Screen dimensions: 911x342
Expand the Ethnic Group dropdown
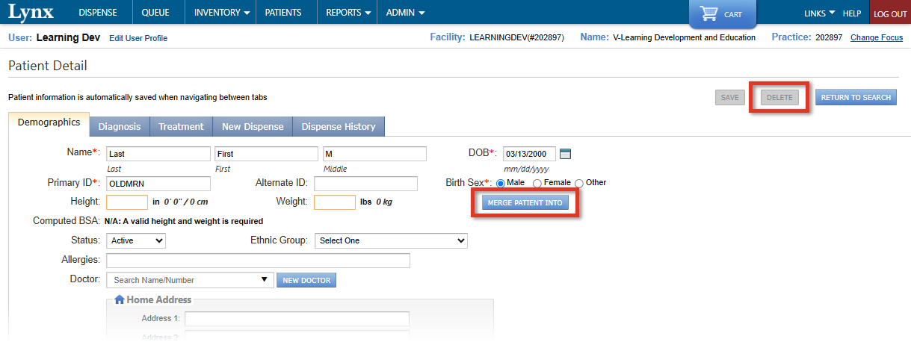tap(390, 240)
